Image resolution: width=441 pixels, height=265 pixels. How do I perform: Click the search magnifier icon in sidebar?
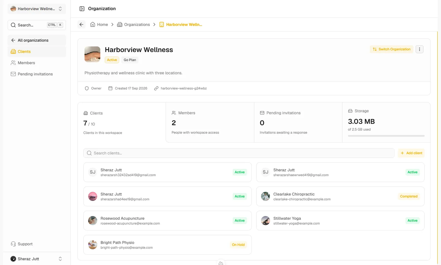coord(13,25)
